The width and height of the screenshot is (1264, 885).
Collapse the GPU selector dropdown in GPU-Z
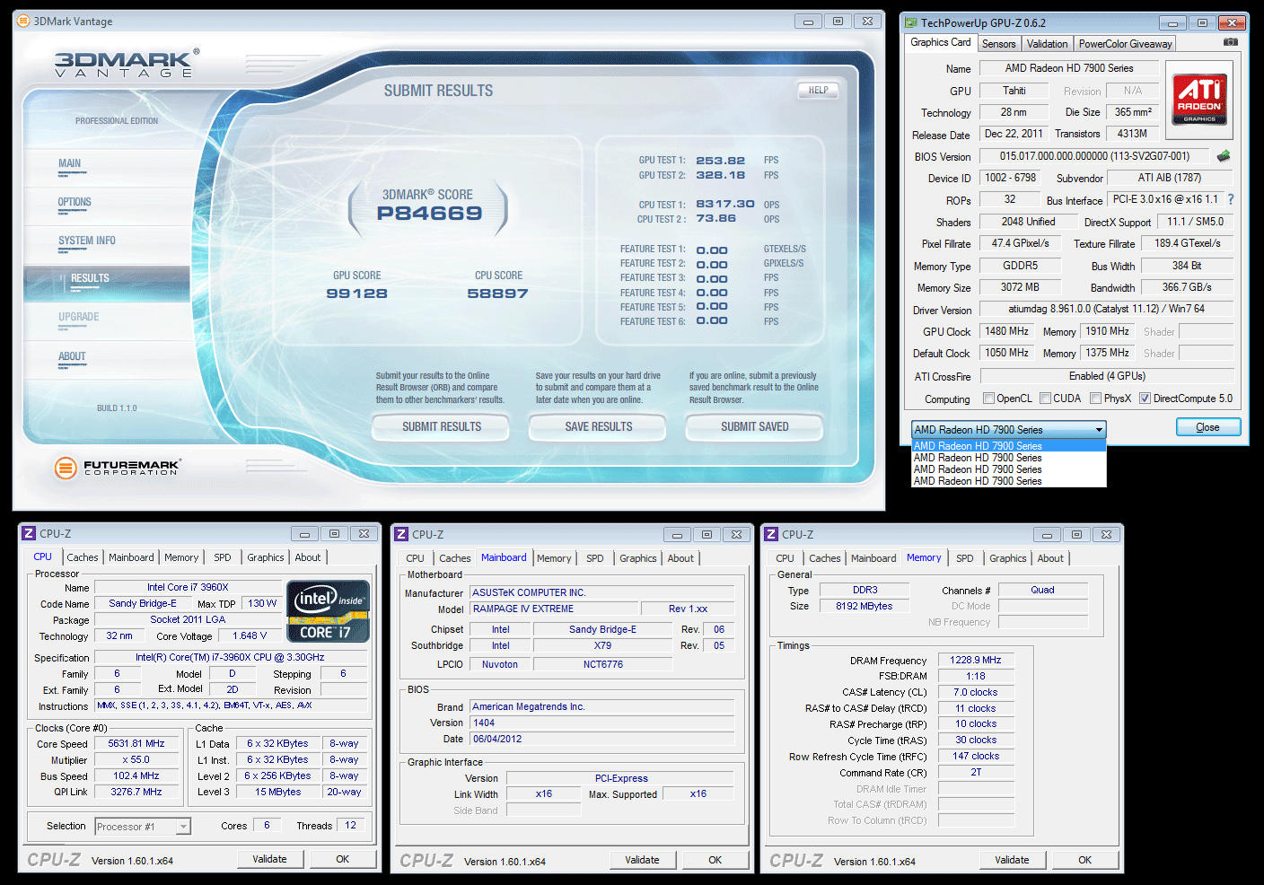(x=1098, y=430)
